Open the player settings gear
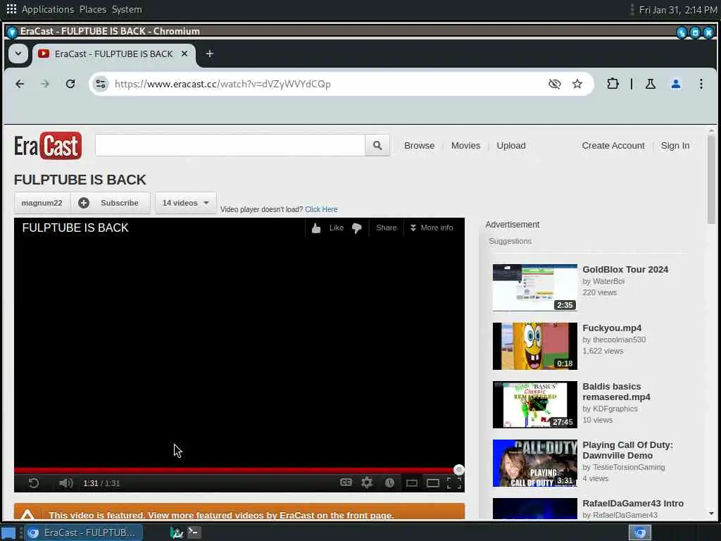The height and width of the screenshot is (541, 721). coord(366,483)
